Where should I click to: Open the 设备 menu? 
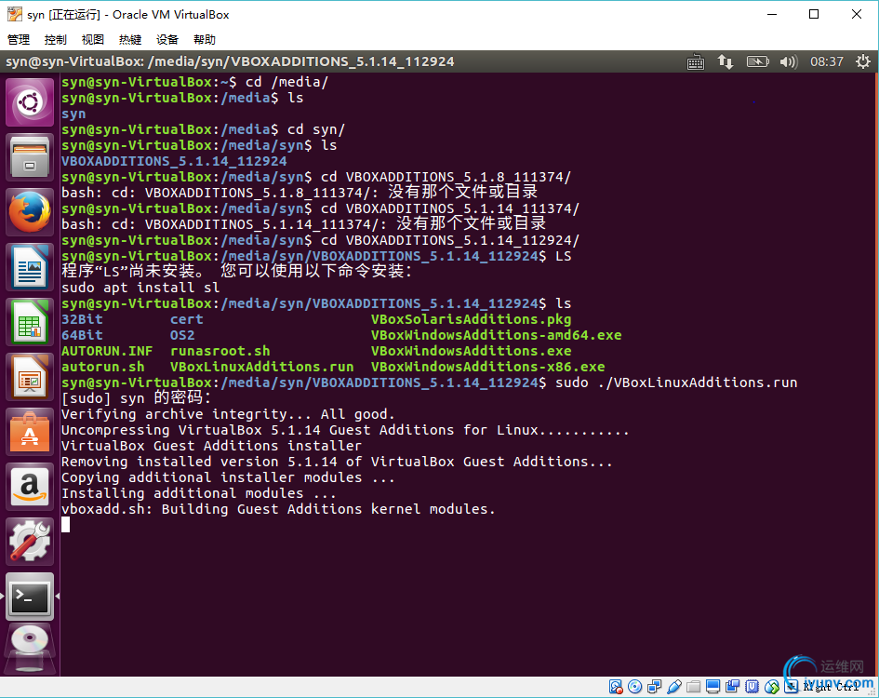(167, 40)
